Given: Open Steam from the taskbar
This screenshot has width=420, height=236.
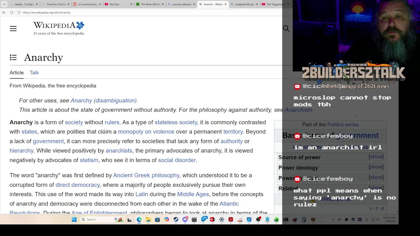Looking at the screenshot, I should pyautogui.click(x=176, y=220).
